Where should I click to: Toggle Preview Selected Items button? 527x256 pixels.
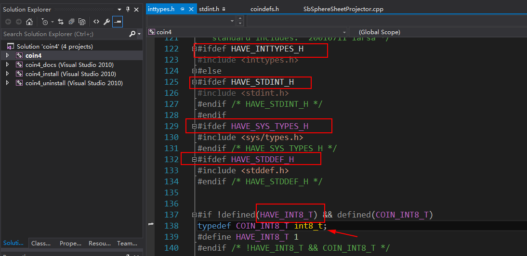pos(118,22)
